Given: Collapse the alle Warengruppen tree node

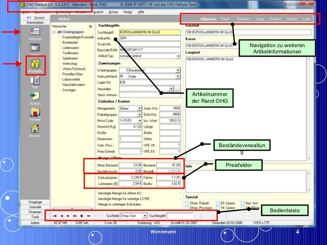Looking at the screenshot, I should coord(54,32).
